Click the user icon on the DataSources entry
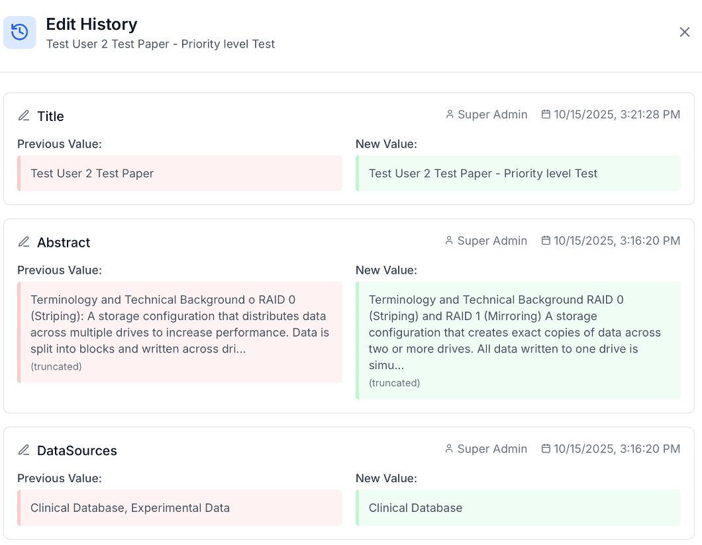This screenshot has width=702, height=545. pyautogui.click(x=450, y=448)
